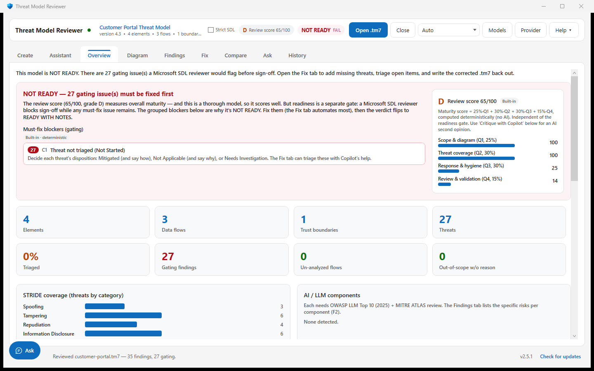Open the Compare tab
Screen dimensions: 594x371
coord(236,55)
